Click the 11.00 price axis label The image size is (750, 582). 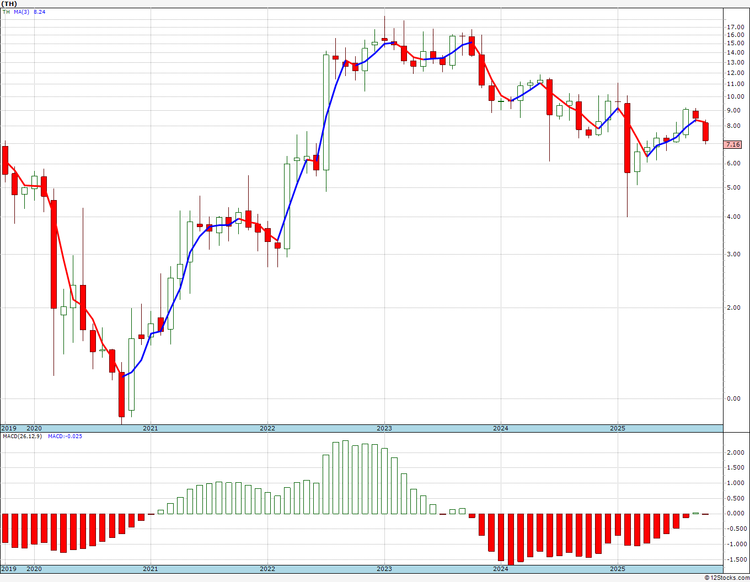coord(736,84)
